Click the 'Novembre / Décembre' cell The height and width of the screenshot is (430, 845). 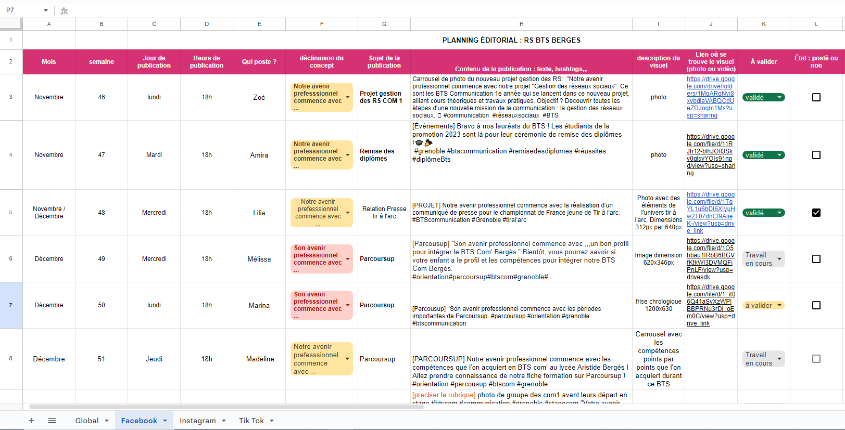[x=49, y=213]
